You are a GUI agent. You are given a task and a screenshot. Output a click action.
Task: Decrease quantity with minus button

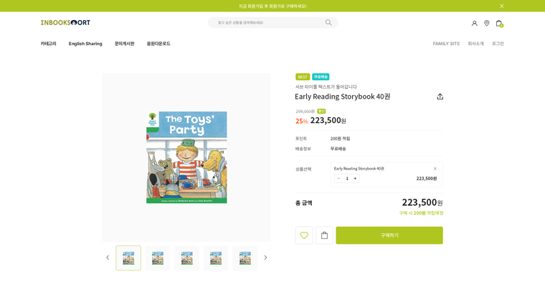(338, 178)
